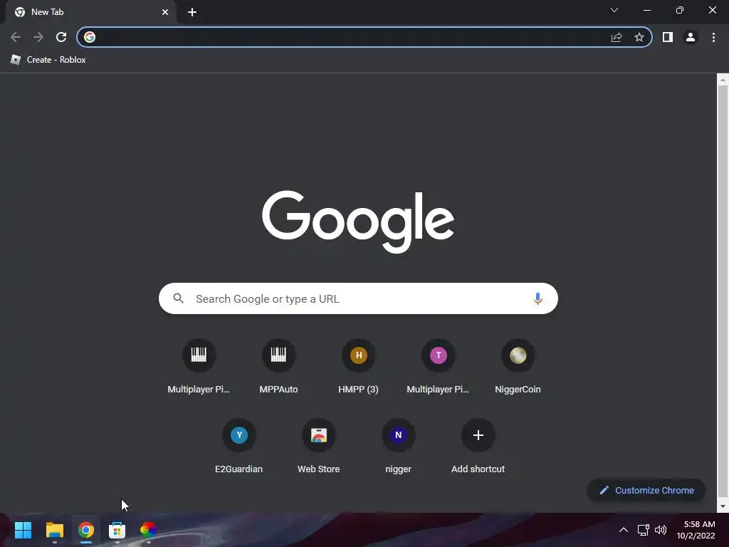Open the clock showing 5:58 AM
This screenshot has width=729, height=547.
(x=696, y=530)
